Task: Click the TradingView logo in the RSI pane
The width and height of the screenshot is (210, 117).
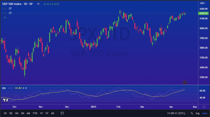Action: [6, 100]
